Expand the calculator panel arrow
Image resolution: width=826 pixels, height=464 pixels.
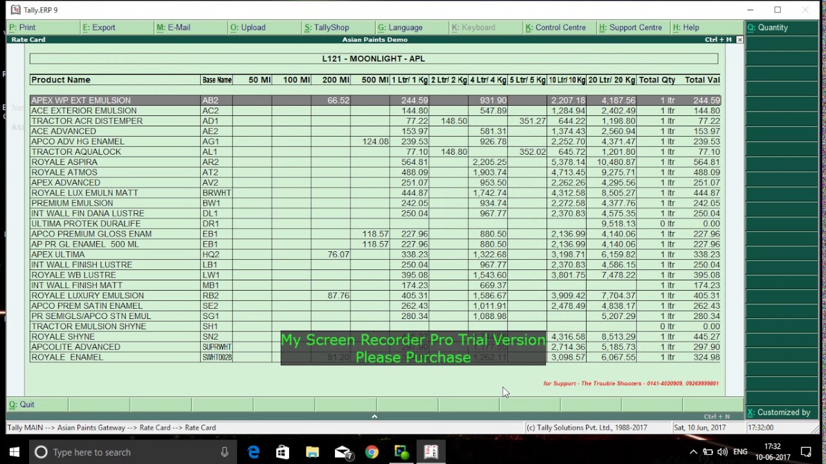point(374,416)
